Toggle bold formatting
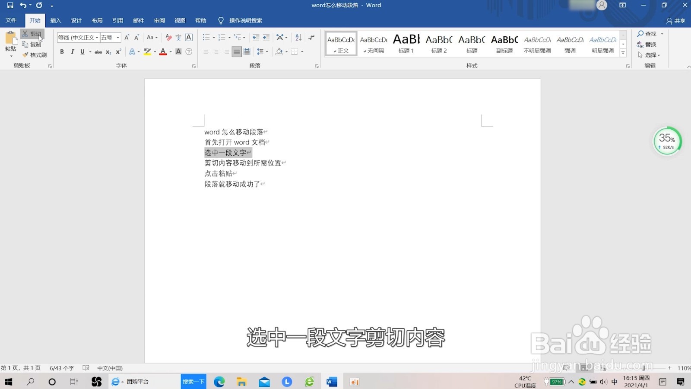The width and height of the screenshot is (691, 389). (x=62, y=52)
